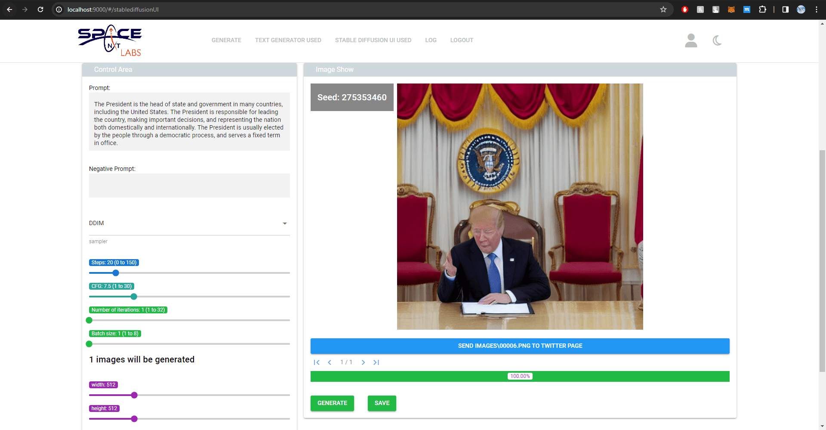Bookmark this page with the star icon
Screen dimensions: 826x430
pyautogui.click(x=663, y=9)
